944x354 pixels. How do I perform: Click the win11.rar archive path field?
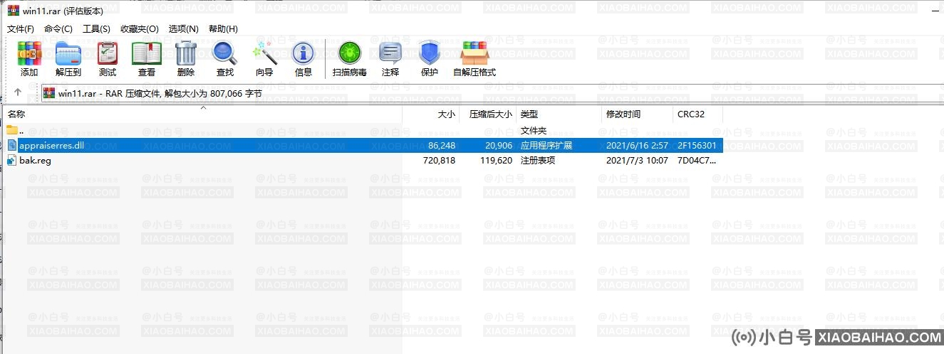(492, 93)
